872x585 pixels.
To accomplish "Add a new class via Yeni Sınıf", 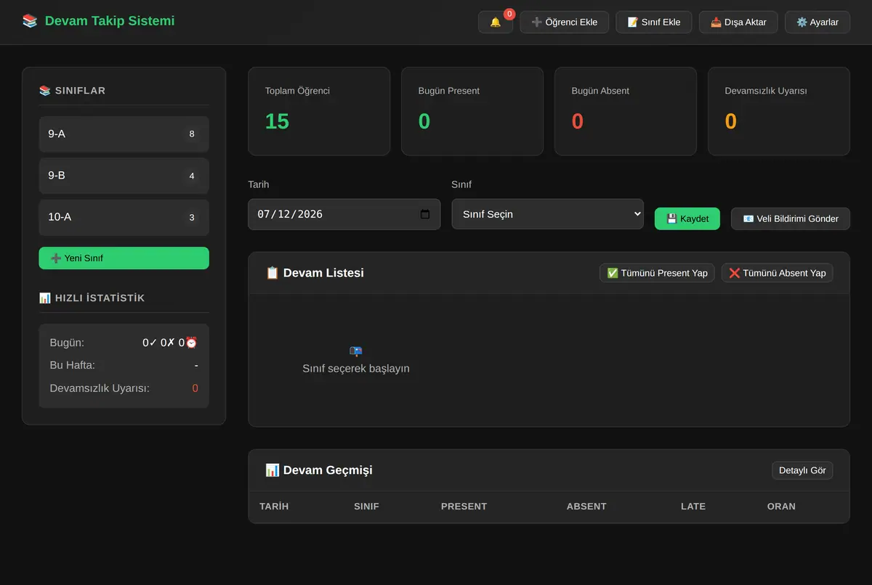I will 124,258.
